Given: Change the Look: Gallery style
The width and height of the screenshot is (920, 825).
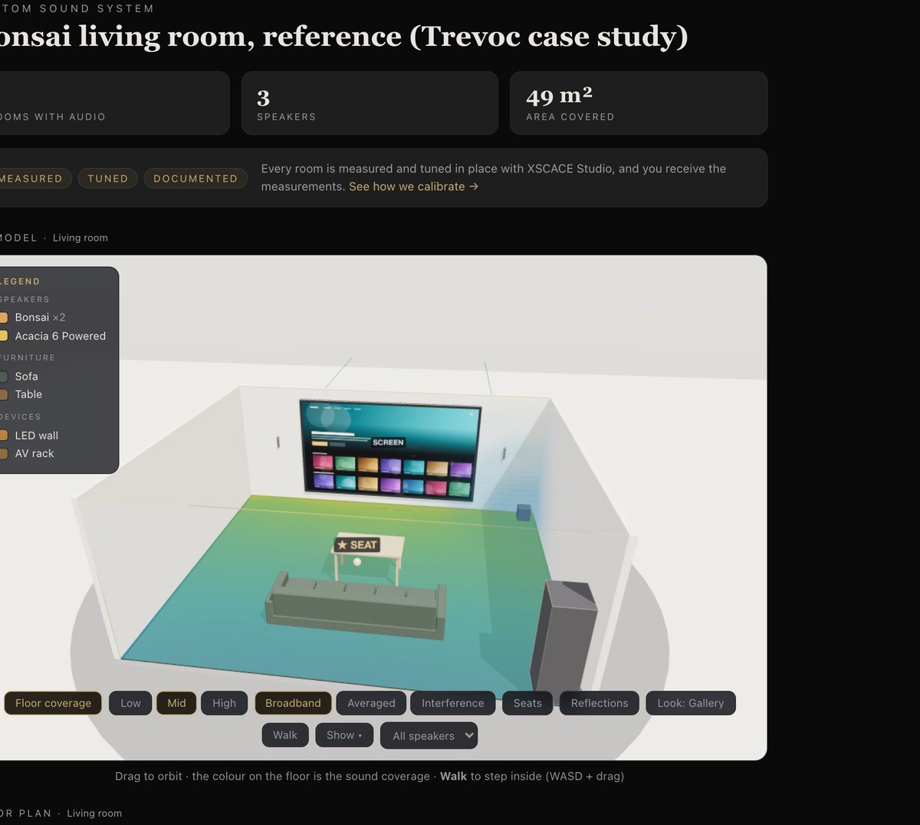Looking at the screenshot, I should (690, 703).
